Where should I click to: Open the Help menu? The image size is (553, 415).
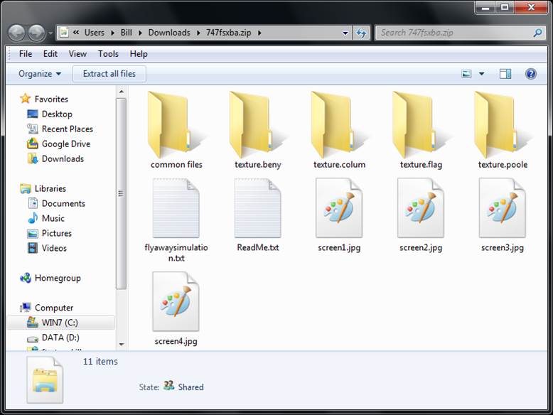pyautogui.click(x=139, y=53)
